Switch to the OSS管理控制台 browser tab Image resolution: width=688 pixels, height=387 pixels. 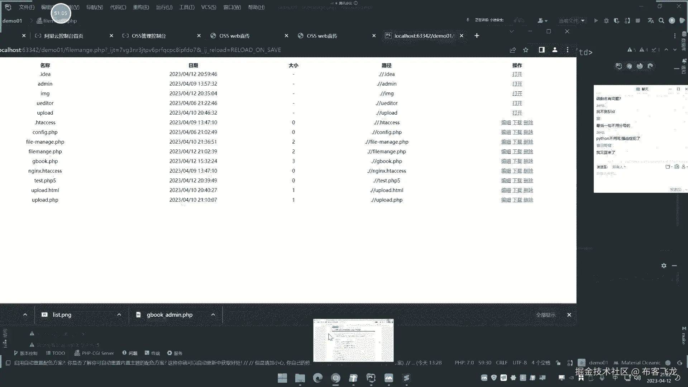[149, 36]
